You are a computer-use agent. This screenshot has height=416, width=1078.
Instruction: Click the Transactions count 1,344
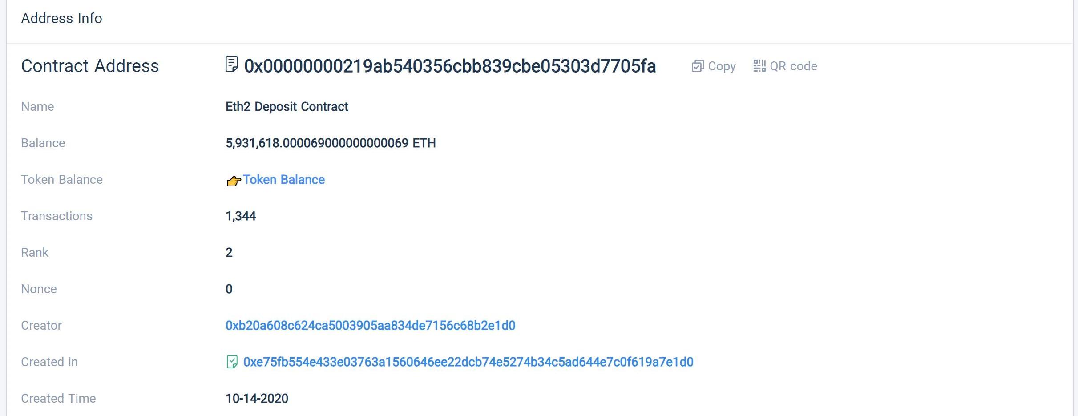click(x=241, y=216)
